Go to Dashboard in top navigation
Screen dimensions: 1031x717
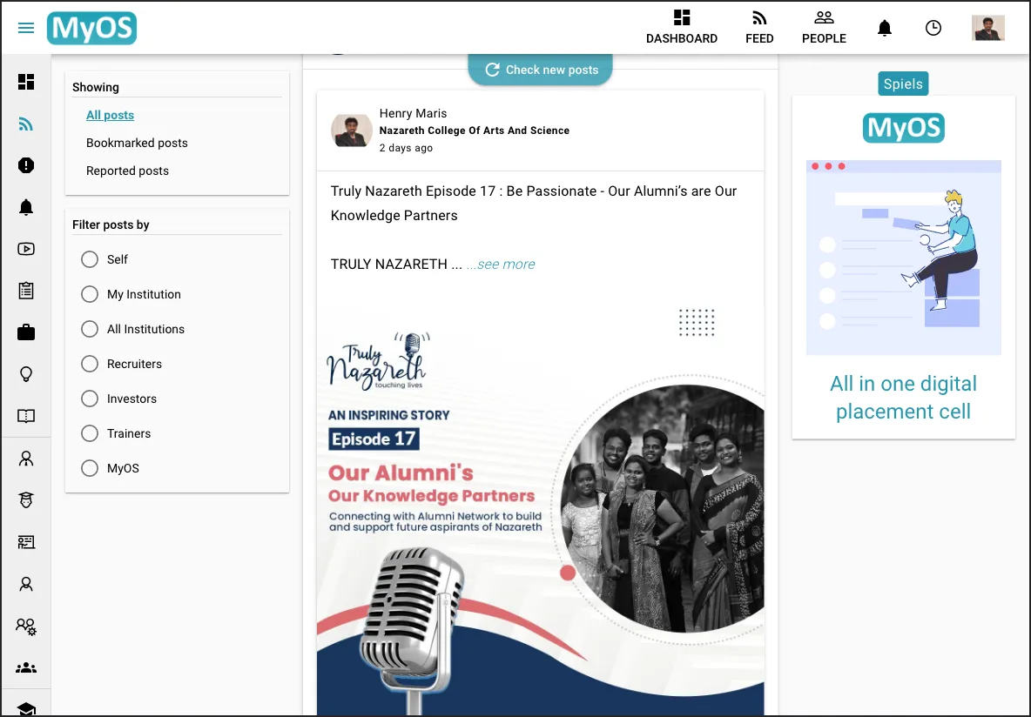681,28
